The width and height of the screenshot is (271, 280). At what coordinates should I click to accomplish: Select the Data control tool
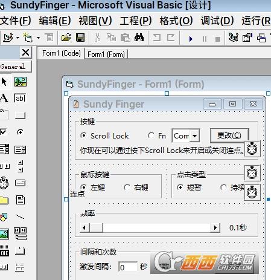21,233
